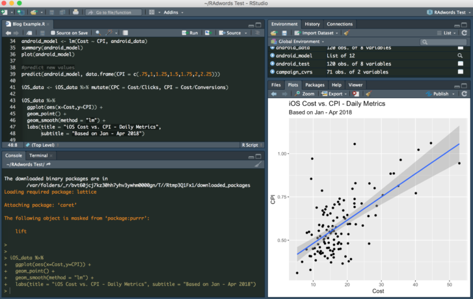Screen dimensions: 473x299
Task: Toggle the Source on Save checkbox
Action: pyautogui.click(x=53, y=32)
